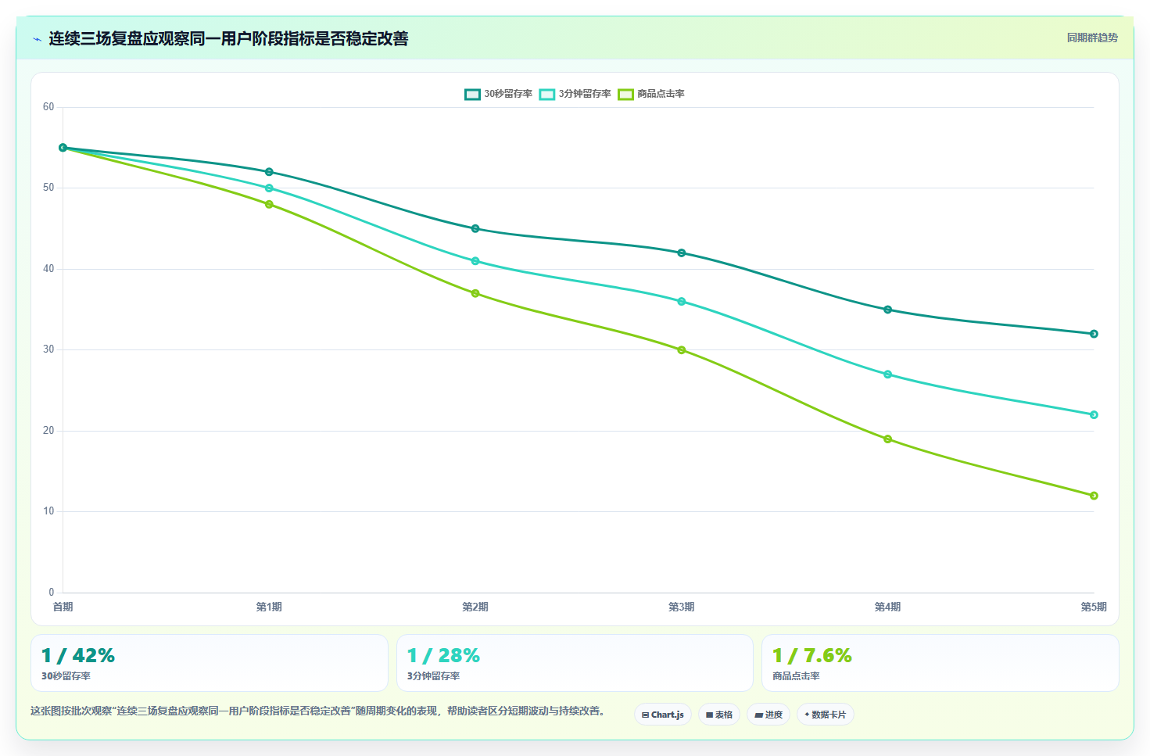Click 3分钟留存率 data point at 第2期
The height and width of the screenshot is (756, 1150).
point(475,261)
